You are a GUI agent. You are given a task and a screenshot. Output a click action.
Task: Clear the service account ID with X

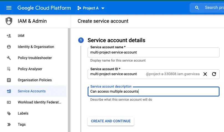tap(205, 74)
